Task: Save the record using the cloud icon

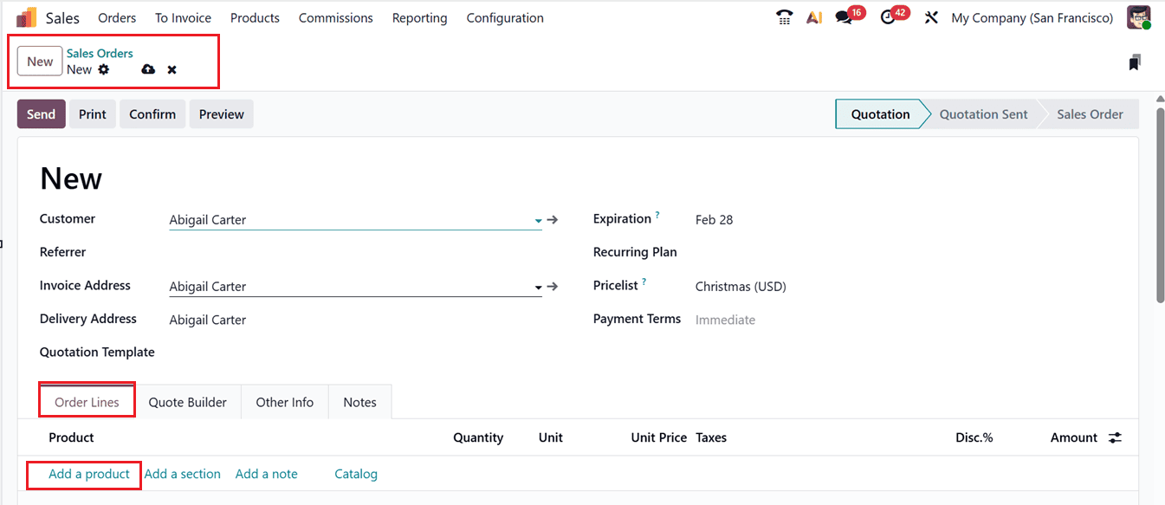Action: click(147, 69)
